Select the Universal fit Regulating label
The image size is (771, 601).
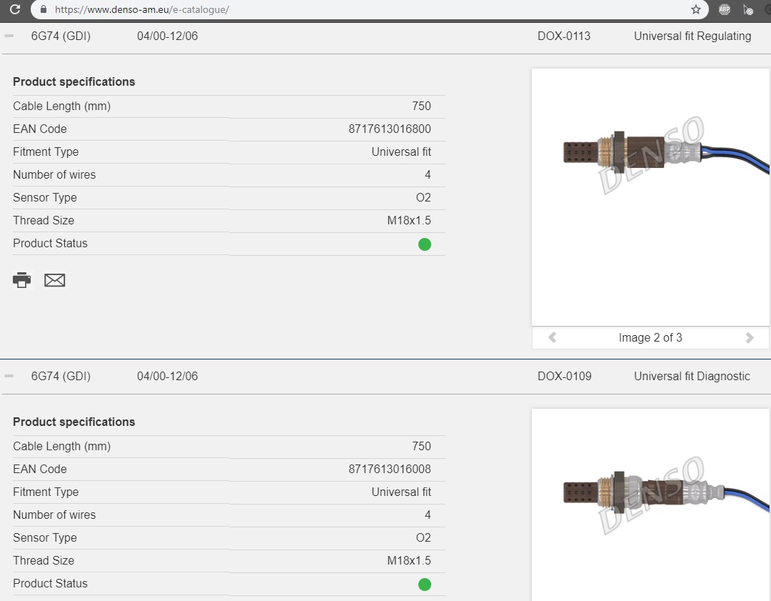point(692,36)
